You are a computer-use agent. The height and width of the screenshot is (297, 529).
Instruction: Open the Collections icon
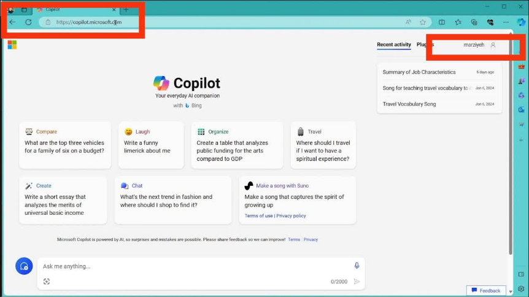point(474,22)
